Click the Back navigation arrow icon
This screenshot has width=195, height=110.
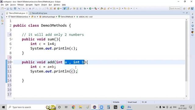pyautogui.click(x=129, y=9)
